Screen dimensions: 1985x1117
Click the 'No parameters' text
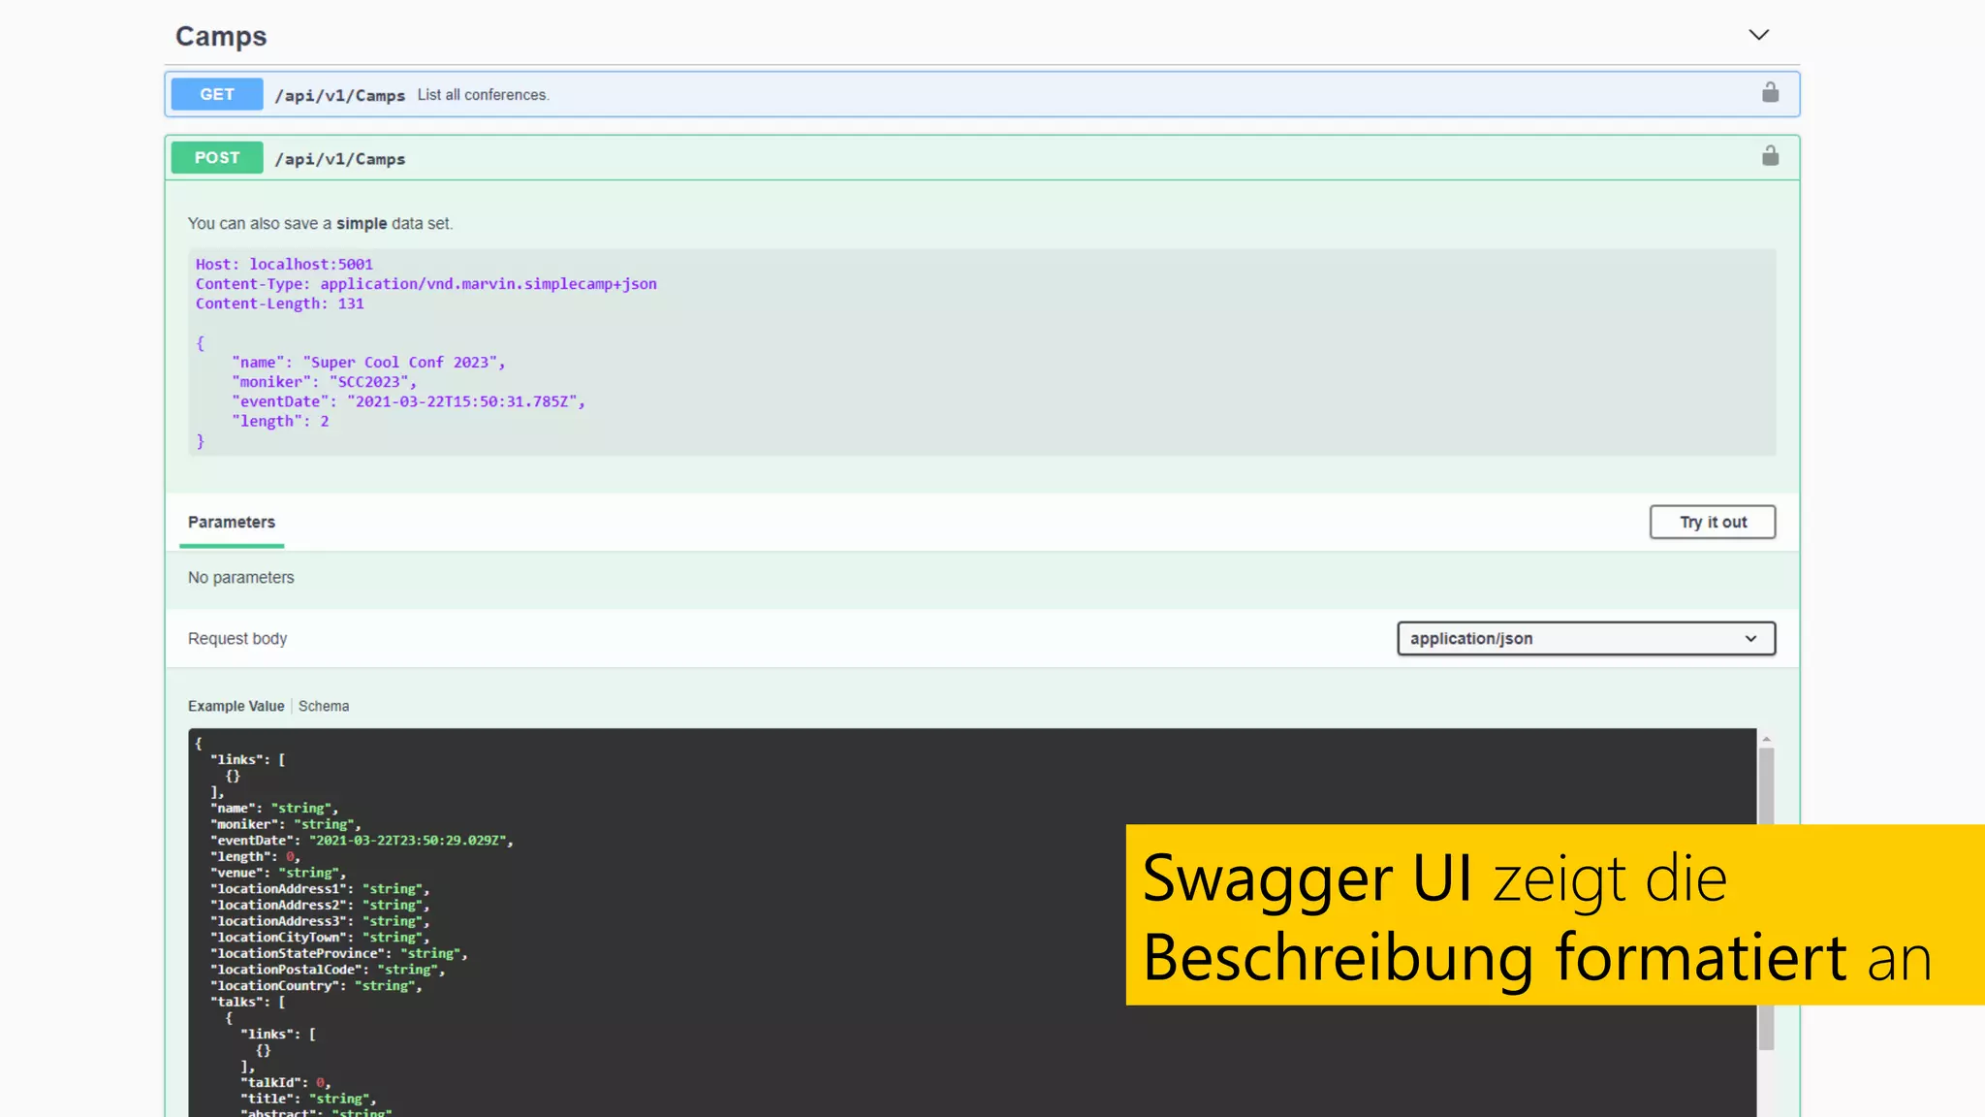[x=240, y=577]
